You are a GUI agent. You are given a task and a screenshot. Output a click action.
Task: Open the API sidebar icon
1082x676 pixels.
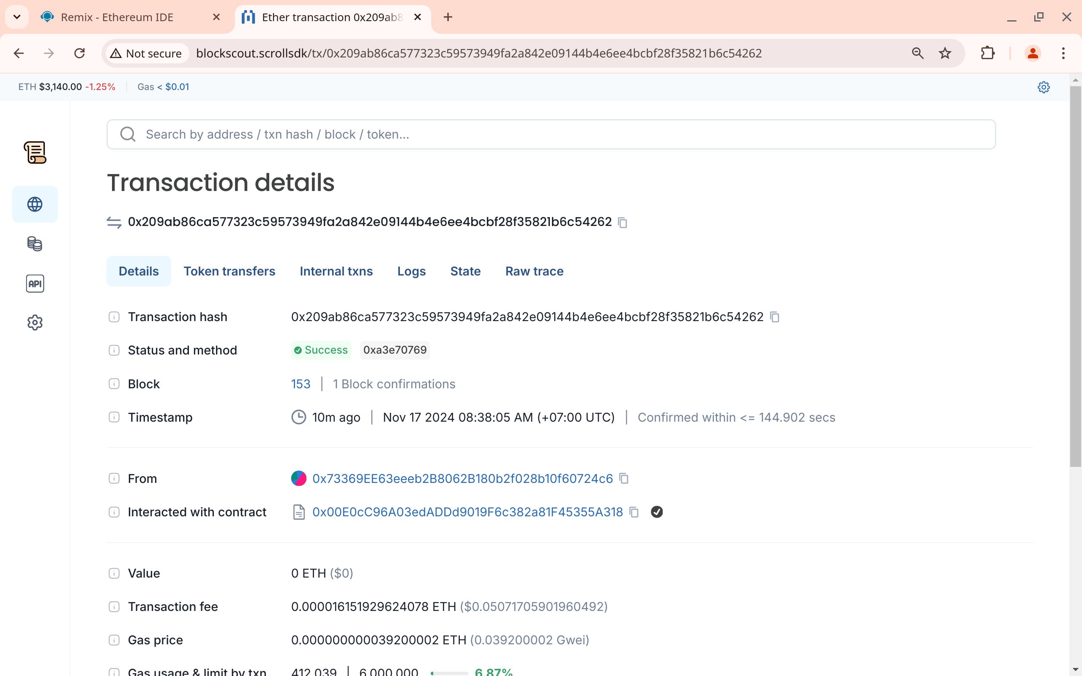35,283
